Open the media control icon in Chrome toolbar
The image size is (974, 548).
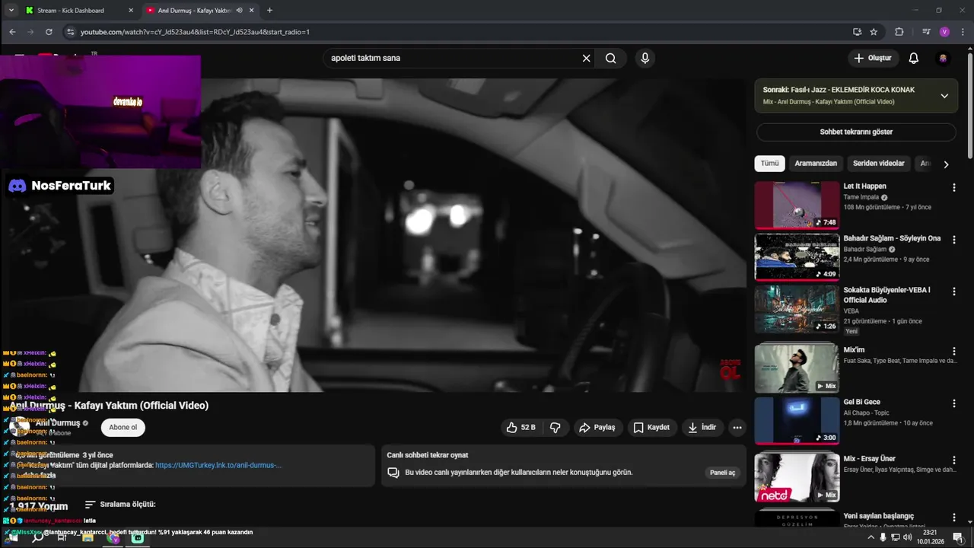tap(925, 32)
